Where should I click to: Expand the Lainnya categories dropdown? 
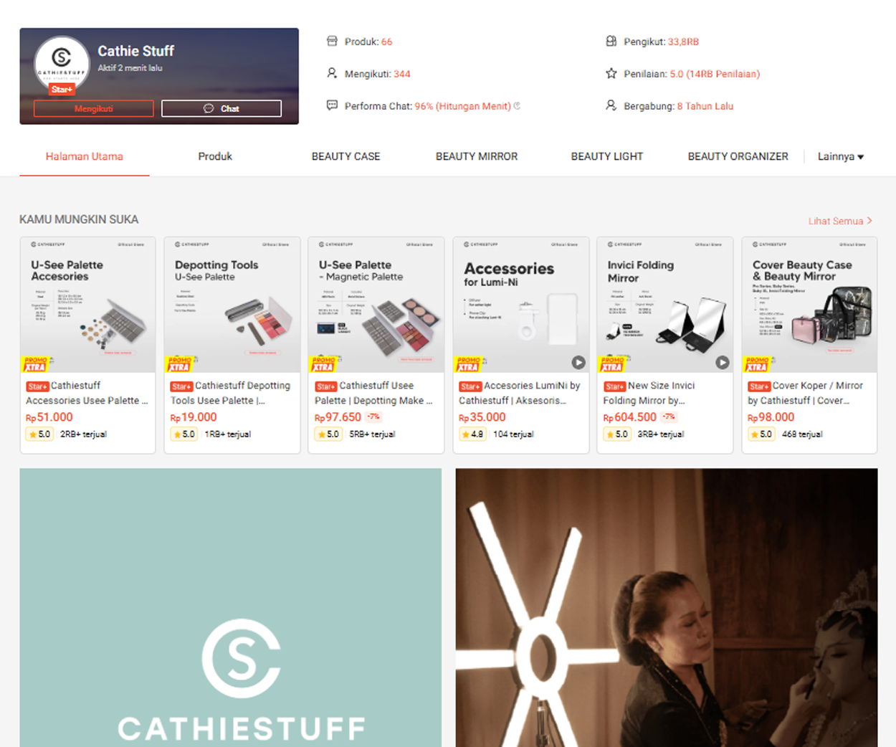coord(841,156)
